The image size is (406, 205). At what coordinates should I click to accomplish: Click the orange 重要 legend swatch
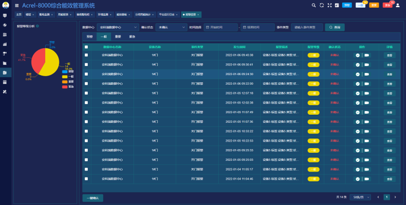[65, 82]
